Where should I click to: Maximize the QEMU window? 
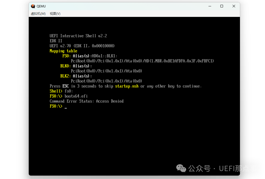222,6
